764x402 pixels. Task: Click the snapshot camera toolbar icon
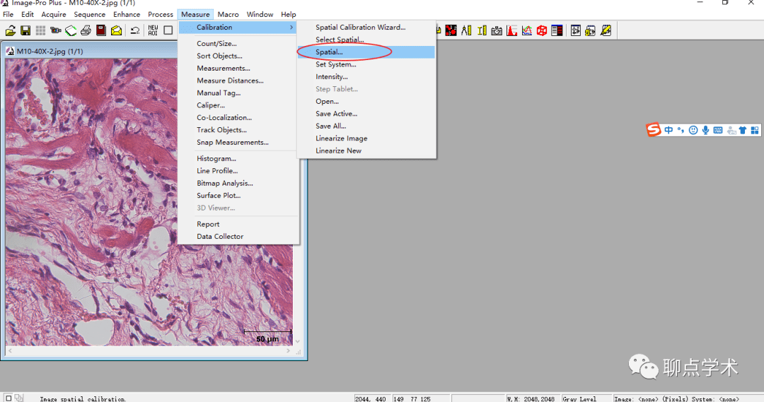(x=497, y=30)
